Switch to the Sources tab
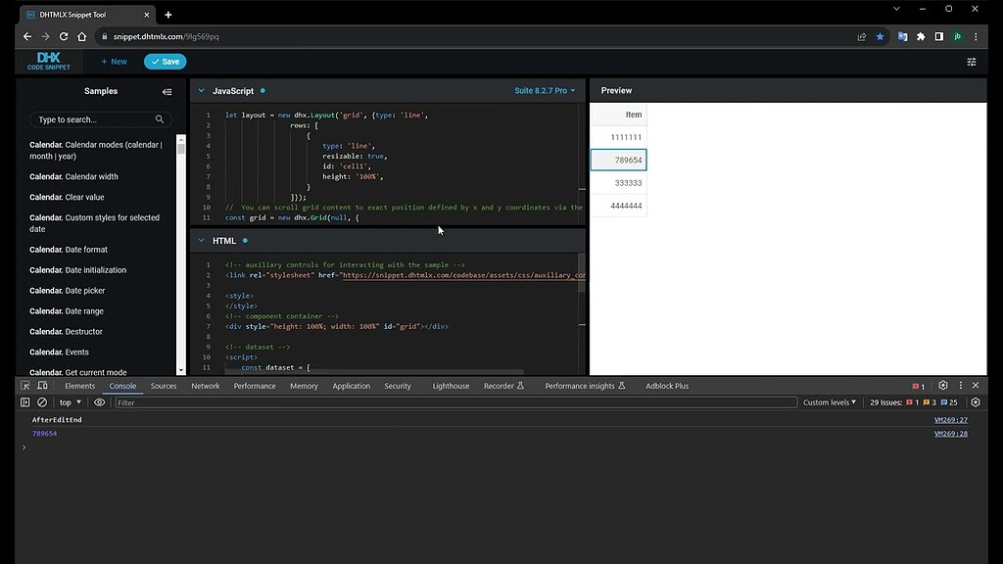 pyautogui.click(x=164, y=386)
